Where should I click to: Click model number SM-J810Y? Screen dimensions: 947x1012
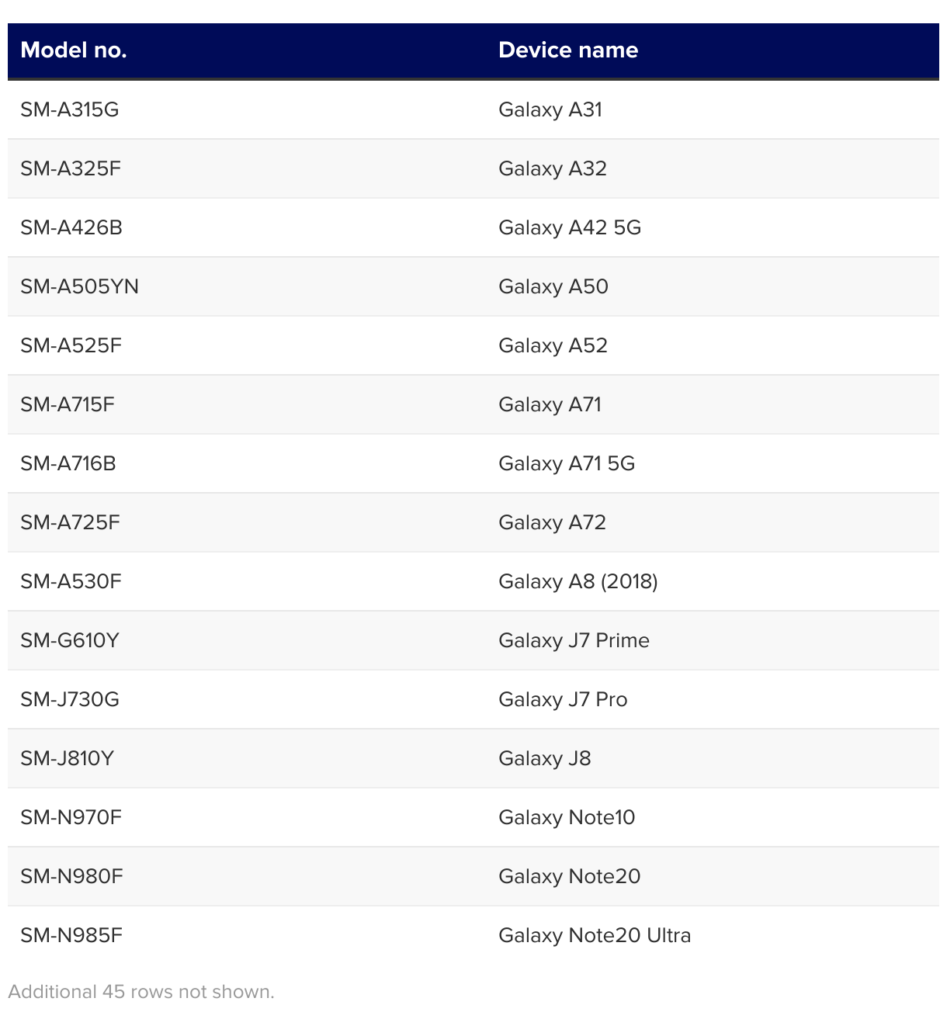coord(68,758)
